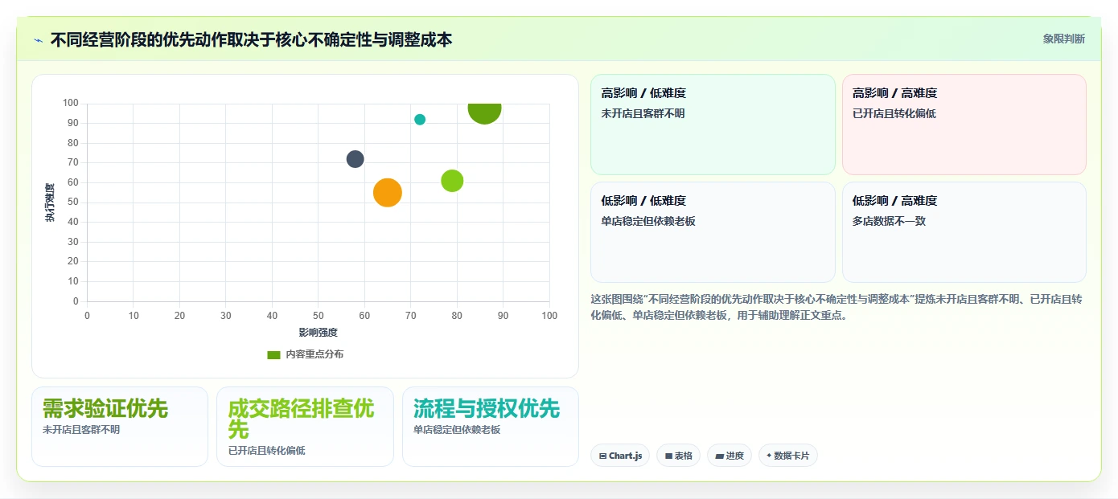Click the description paragraph starting 这张图围绕

(x=836, y=307)
